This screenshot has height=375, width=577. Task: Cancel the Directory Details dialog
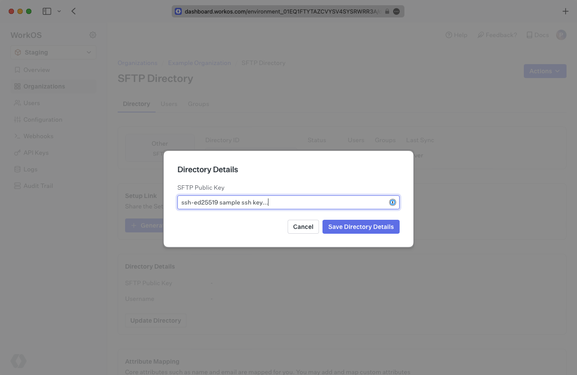(x=303, y=227)
